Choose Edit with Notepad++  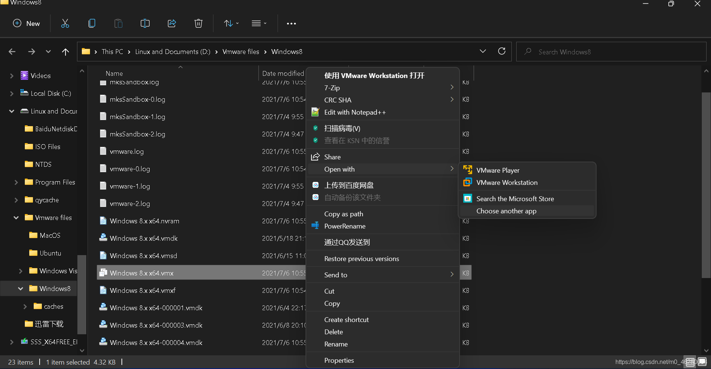(x=383, y=112)
